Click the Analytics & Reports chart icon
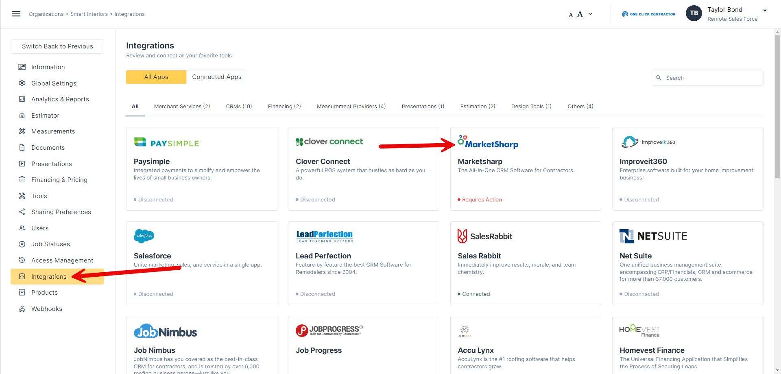Screen dimensions: 781x374 (22, 99)
